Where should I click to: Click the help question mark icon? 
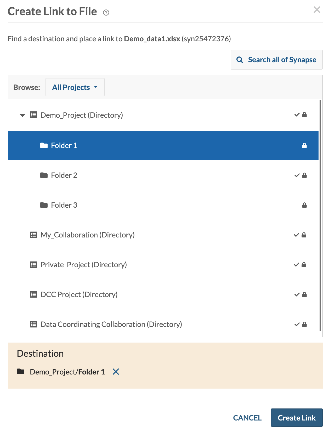click(x=106, y=13)
